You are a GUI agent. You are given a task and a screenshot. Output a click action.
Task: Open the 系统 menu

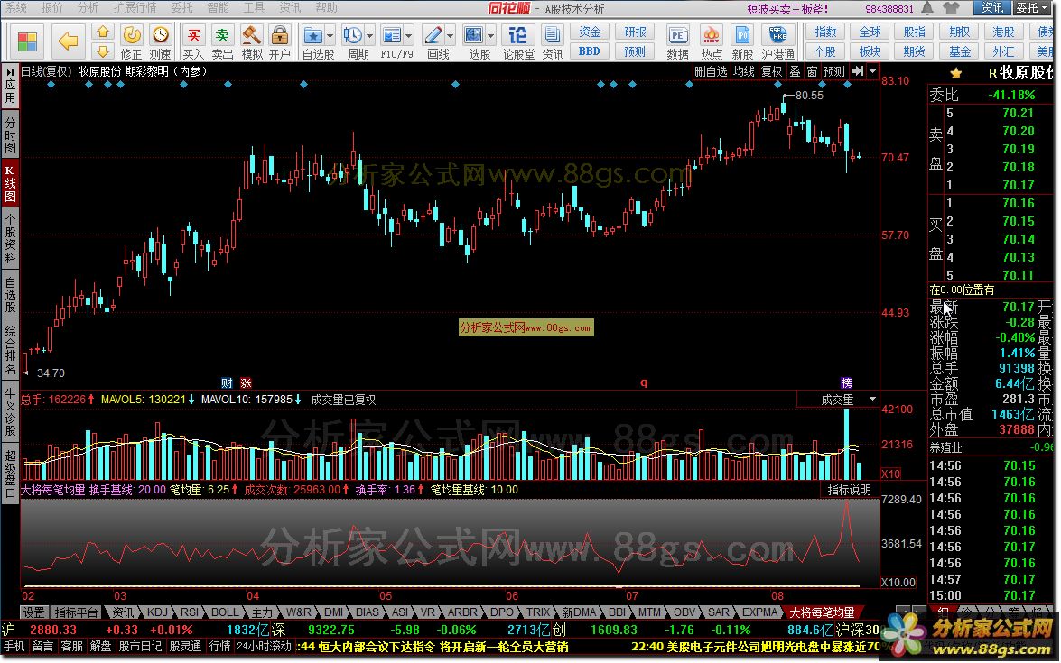[16, 7]
